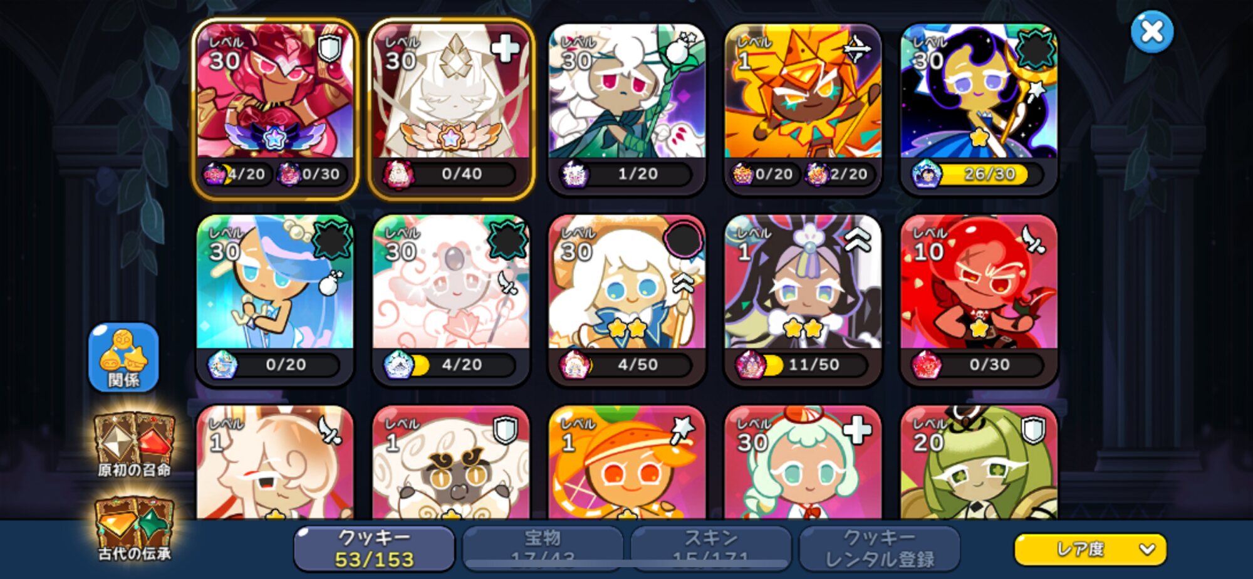Select the level 1 orange tennis cookie

point(626,462)
